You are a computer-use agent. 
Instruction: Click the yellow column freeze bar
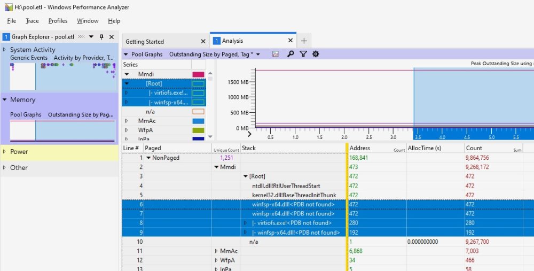coord(347,207)
